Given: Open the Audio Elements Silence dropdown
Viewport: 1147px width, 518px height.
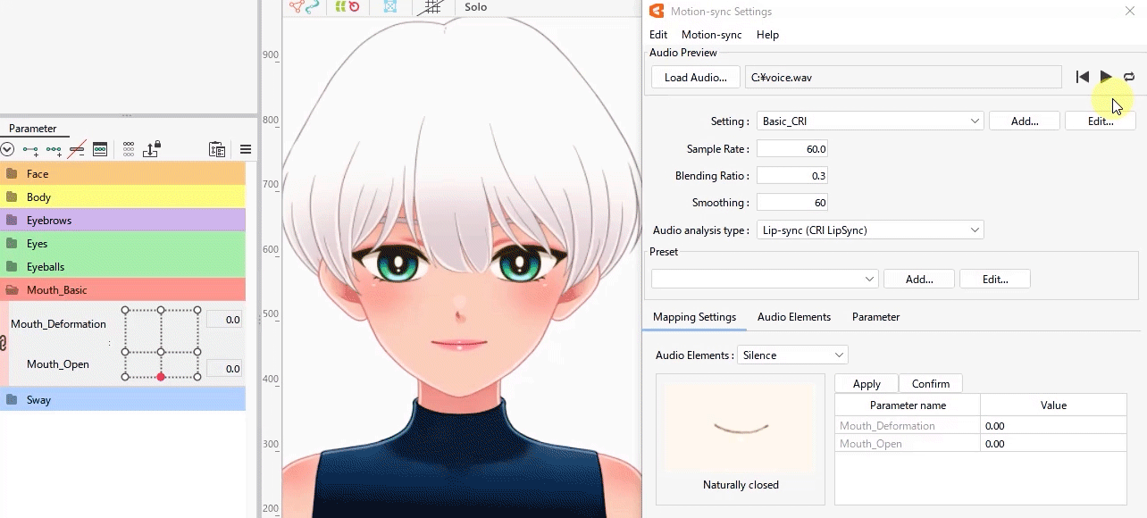Looking at the screenshot, I should pyautogui.click(x=792, y=355).
